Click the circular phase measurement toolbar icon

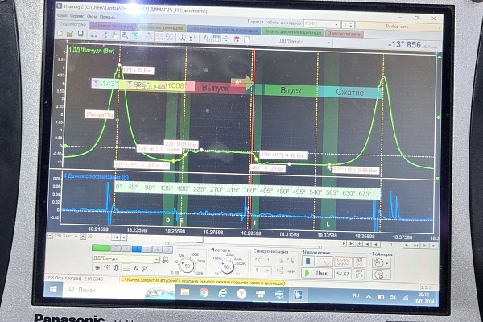coord(182,37)
